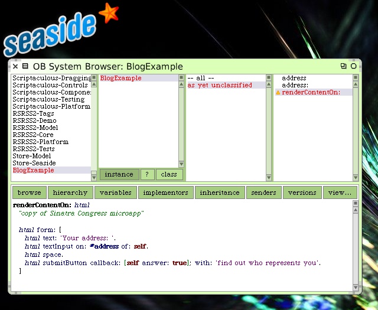Viewport: 378px width, 310px height.
Task: Open the window menu icon beside the title
Action: coord(25,66)
